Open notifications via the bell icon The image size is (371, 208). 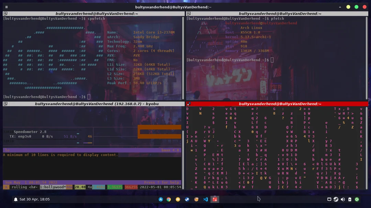(15, 199)
